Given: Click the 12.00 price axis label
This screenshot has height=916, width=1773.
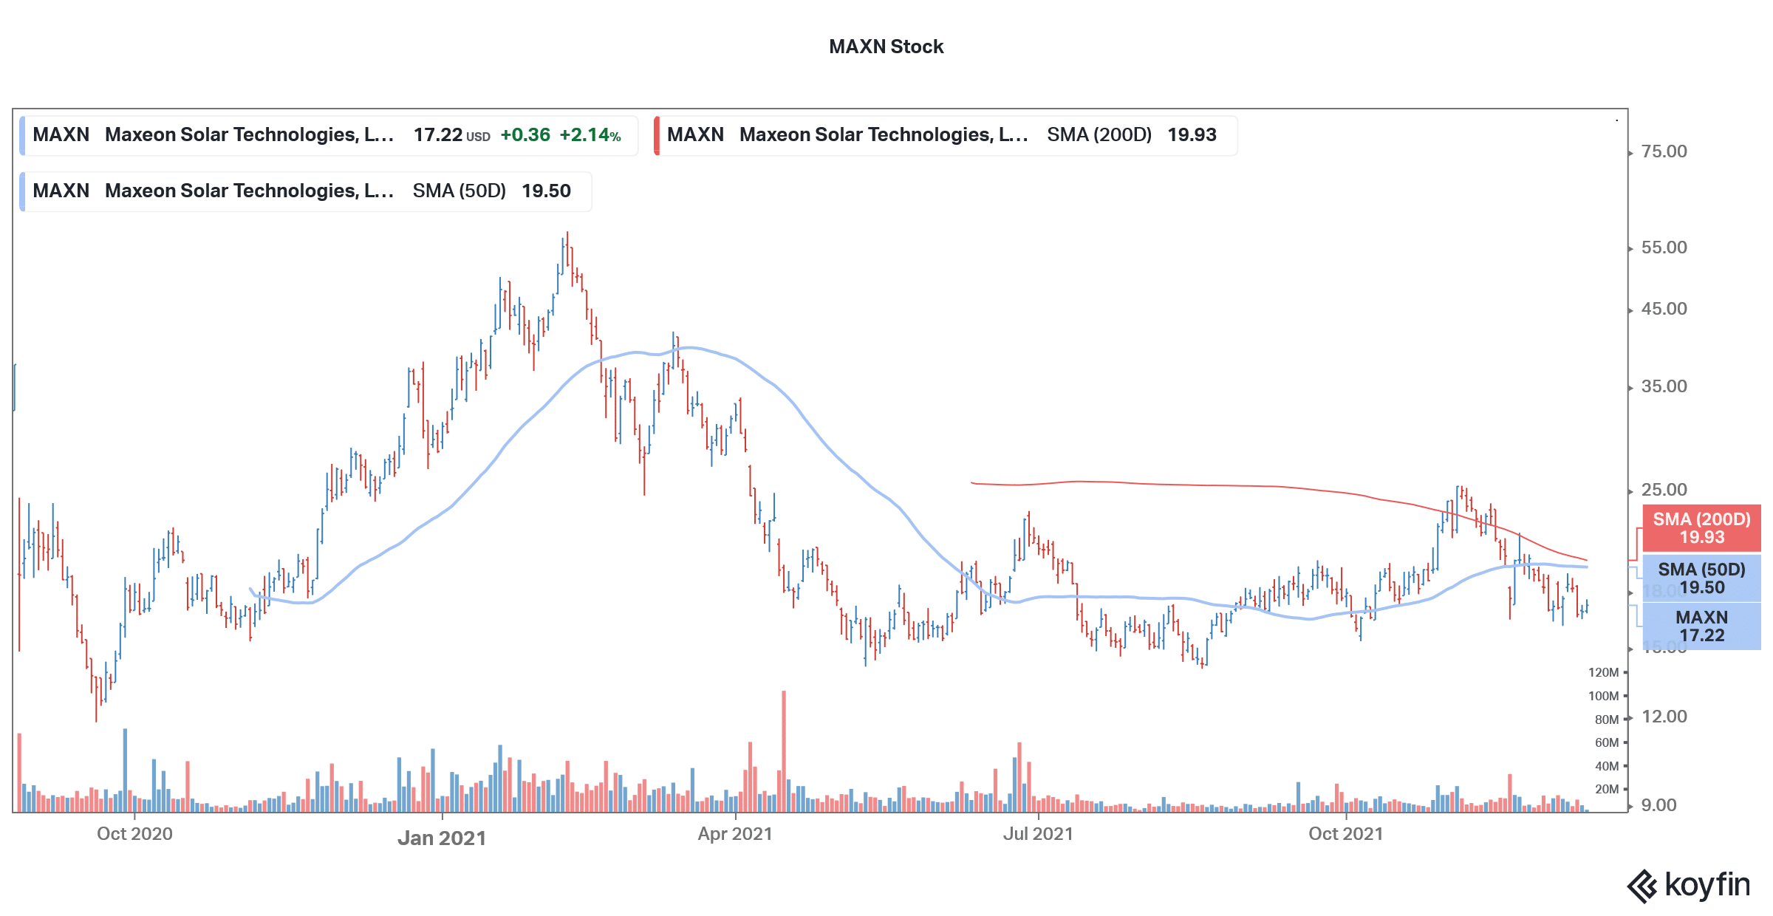Looking at the screenshot, I should pyautogui.click(x=1664, y=717).
